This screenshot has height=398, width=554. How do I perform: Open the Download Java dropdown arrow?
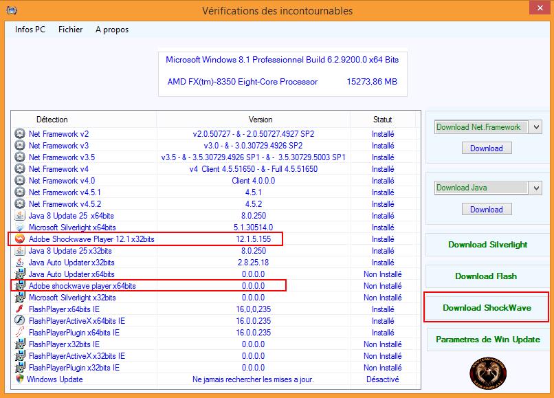(x=536, y=188)
